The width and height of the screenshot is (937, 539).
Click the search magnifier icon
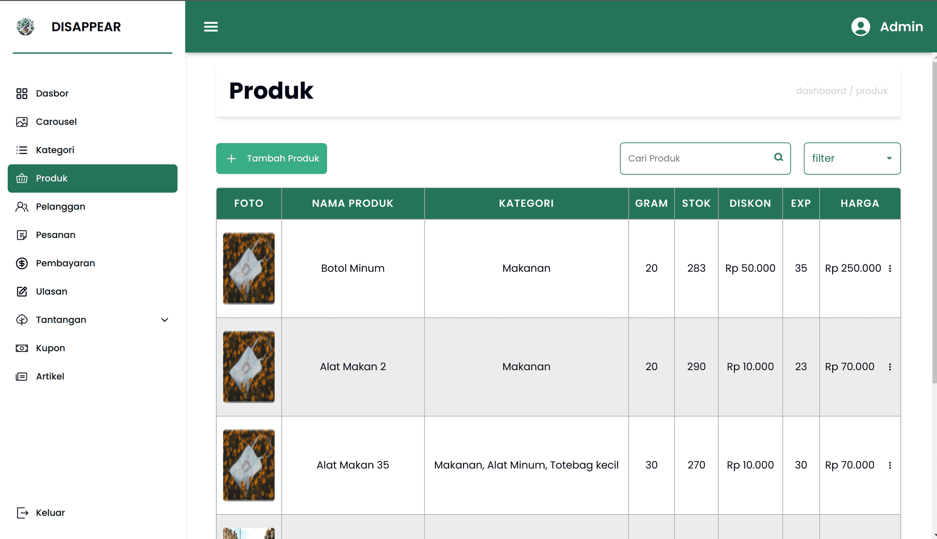(x=779, y=158)
